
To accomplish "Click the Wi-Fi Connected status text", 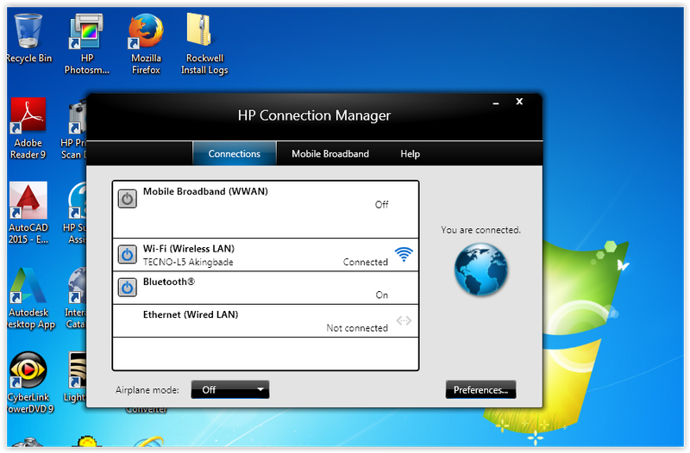I will pos(365,262).
